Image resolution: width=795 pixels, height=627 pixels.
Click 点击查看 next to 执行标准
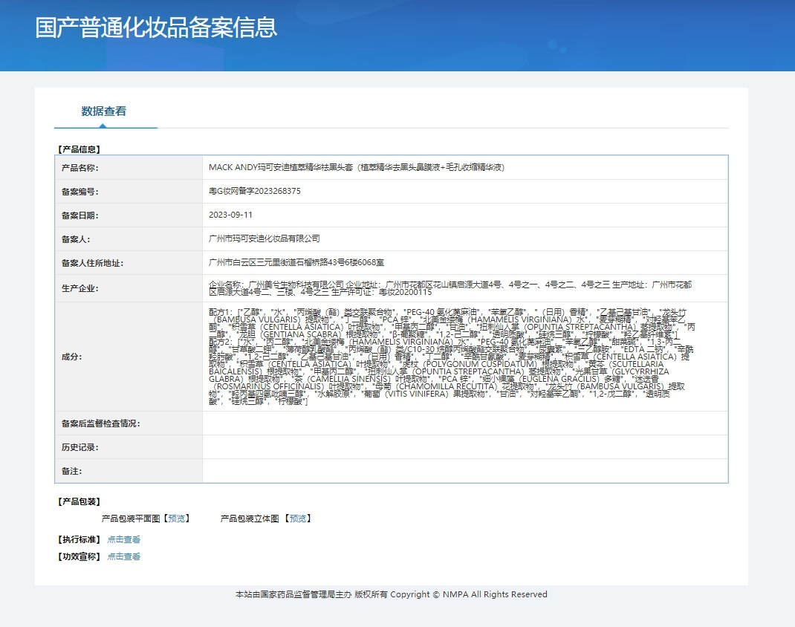(x=123, y=540)
